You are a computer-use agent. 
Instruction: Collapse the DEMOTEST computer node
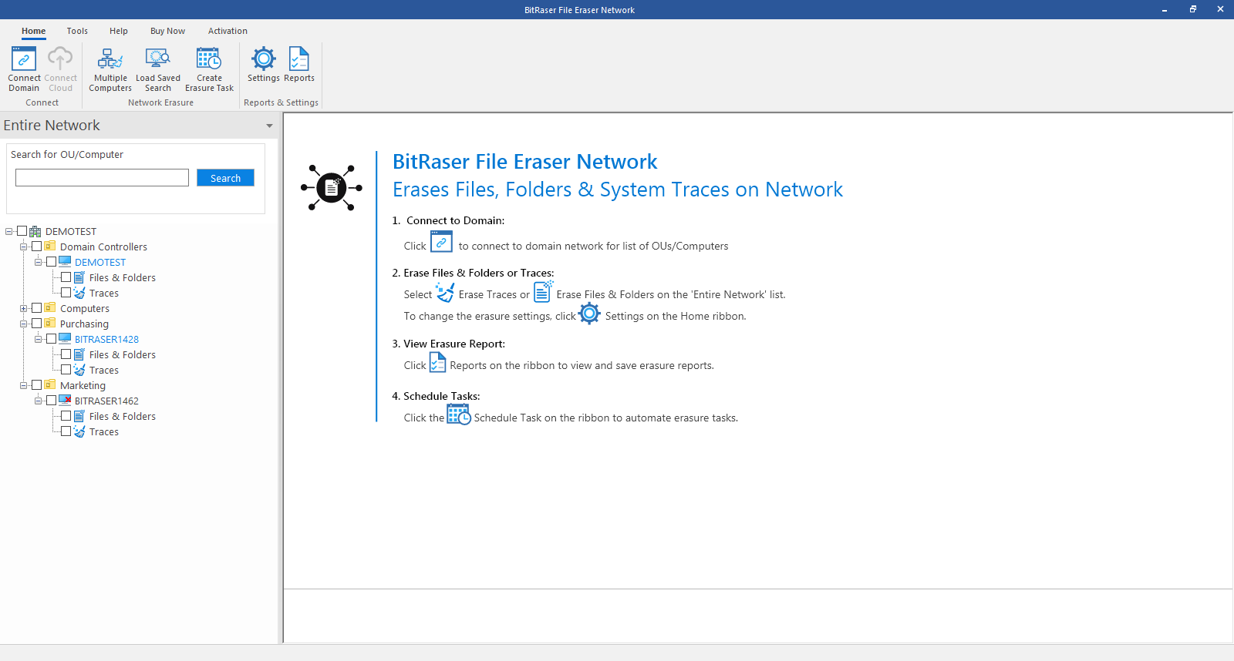[38, 262]
